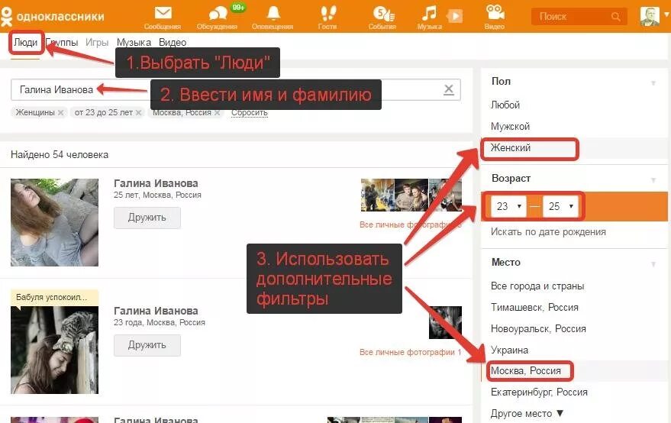The height and width of the screenshot is (423, 671).
Task: Remove the Женщины filter chip
Action: click(x=61, y=112)
